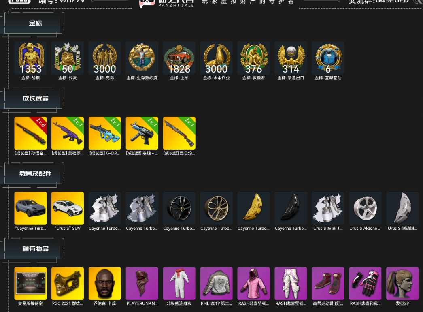Screen dimensions: 423x312
Task: Select the [成长型] 寒蚀 submachine gun skin
Action: click(x=142, y=133)
